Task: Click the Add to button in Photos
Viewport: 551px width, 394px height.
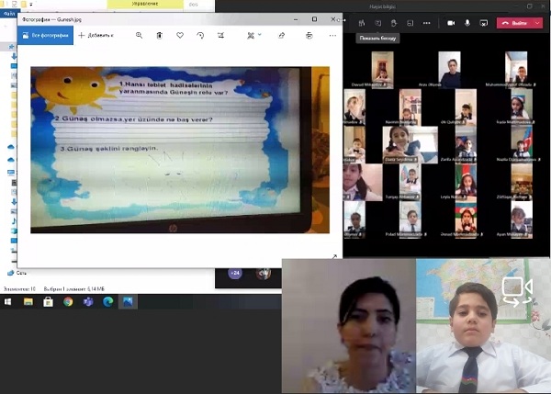Action: (96, 36)
